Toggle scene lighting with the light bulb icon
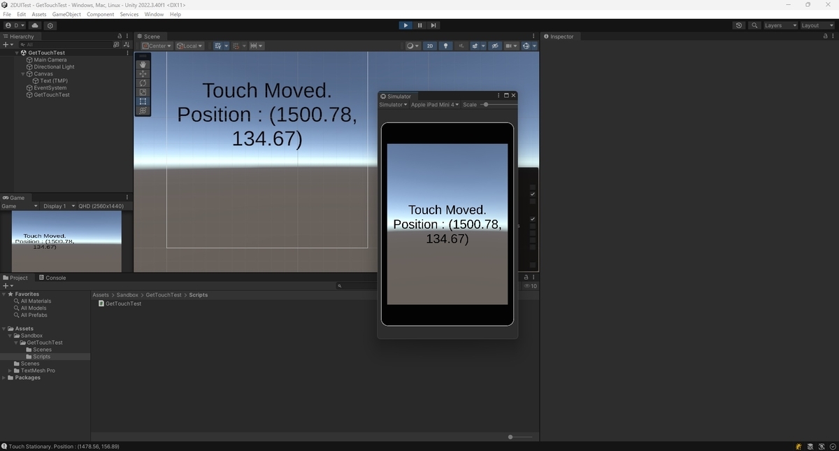The image size is (839, 451). (445, 45)
